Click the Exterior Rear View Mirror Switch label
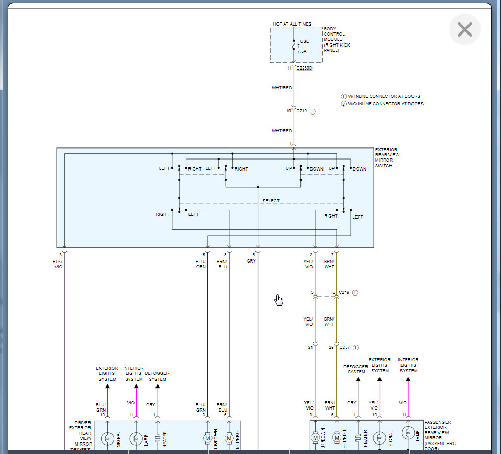The width and height of the screenshot is (501, 454). [x=387, y=157]
